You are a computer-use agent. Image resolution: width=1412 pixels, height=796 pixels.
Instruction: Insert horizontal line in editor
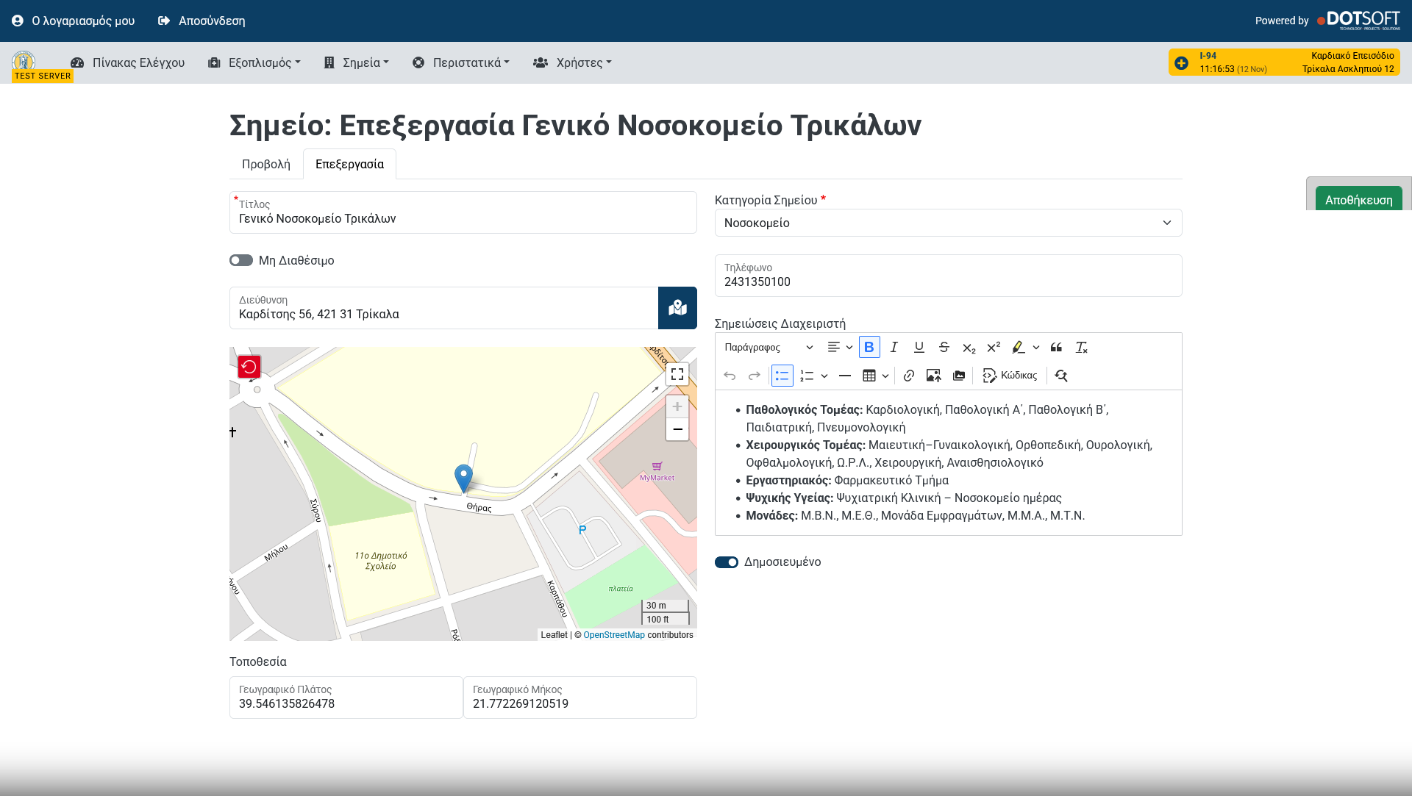(845, 376)
